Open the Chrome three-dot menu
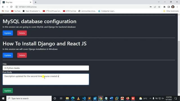Image resolution: width=180 pixels, height=101 pixels. pyautogui.click(x=177, y=7)
